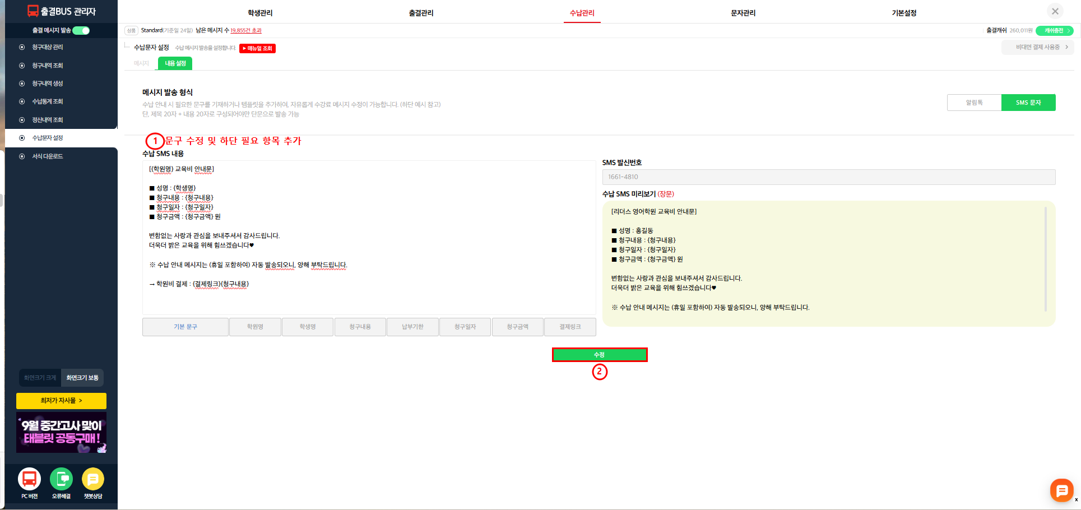The height and width of the screenshot is (510, 1081).
Task: Expand the 최저가 자사몰 link
Action: pos(61,401)
